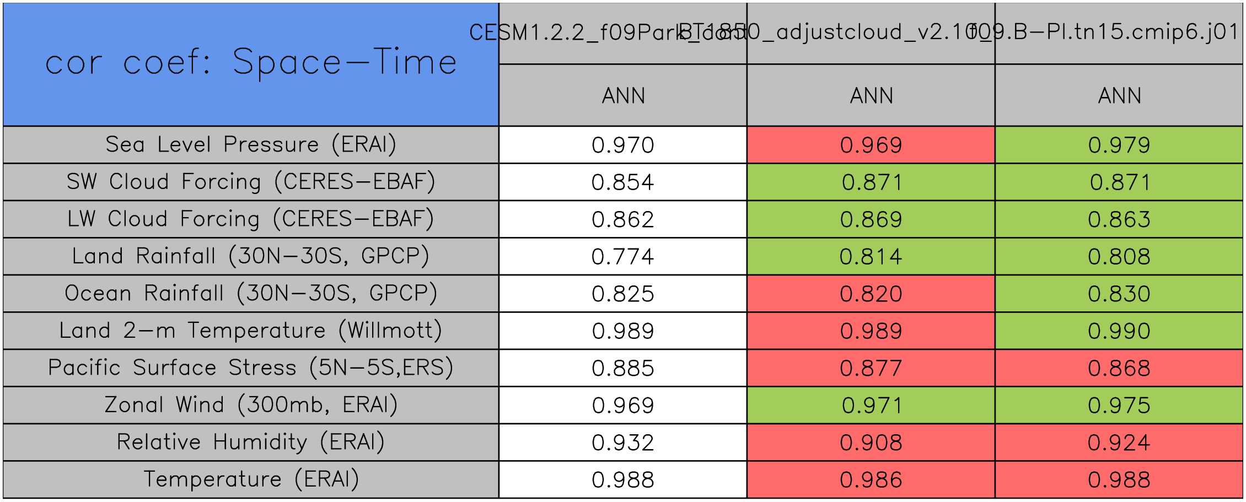Click the SW Cloud Forcing (CERES-EBAF) label
This screenshot has width=1246, height=502.
(251, 182)
